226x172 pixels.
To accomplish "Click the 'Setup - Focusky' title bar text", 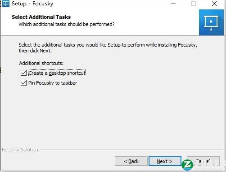I will coord(32,4).
